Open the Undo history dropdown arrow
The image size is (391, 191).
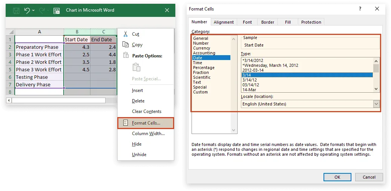coord(34,11)
